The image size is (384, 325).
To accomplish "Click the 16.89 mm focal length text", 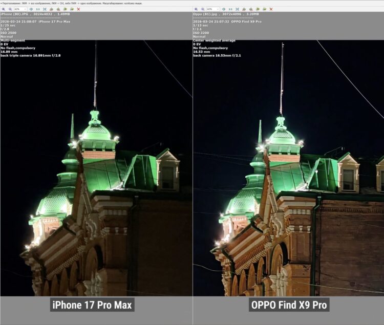I will (9, 52).
